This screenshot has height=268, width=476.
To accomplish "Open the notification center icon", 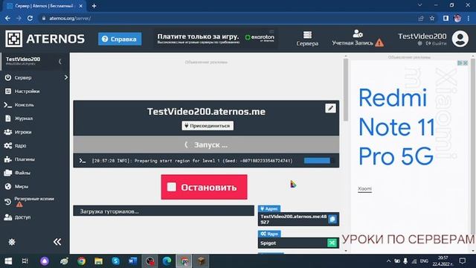I will tap(463, 261).
